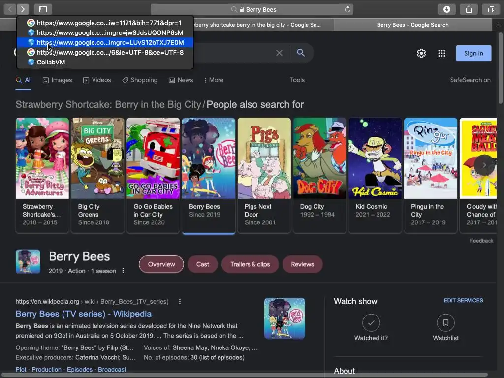Expand the More search filters menu
The image size is (504, 378).
[x=214, y=80]
